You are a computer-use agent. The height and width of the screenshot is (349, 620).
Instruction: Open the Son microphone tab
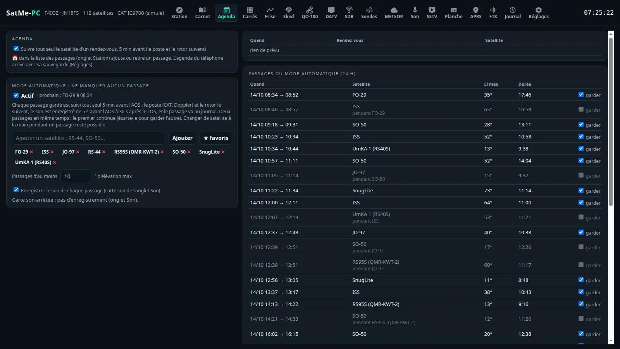(x=415, y=13)
